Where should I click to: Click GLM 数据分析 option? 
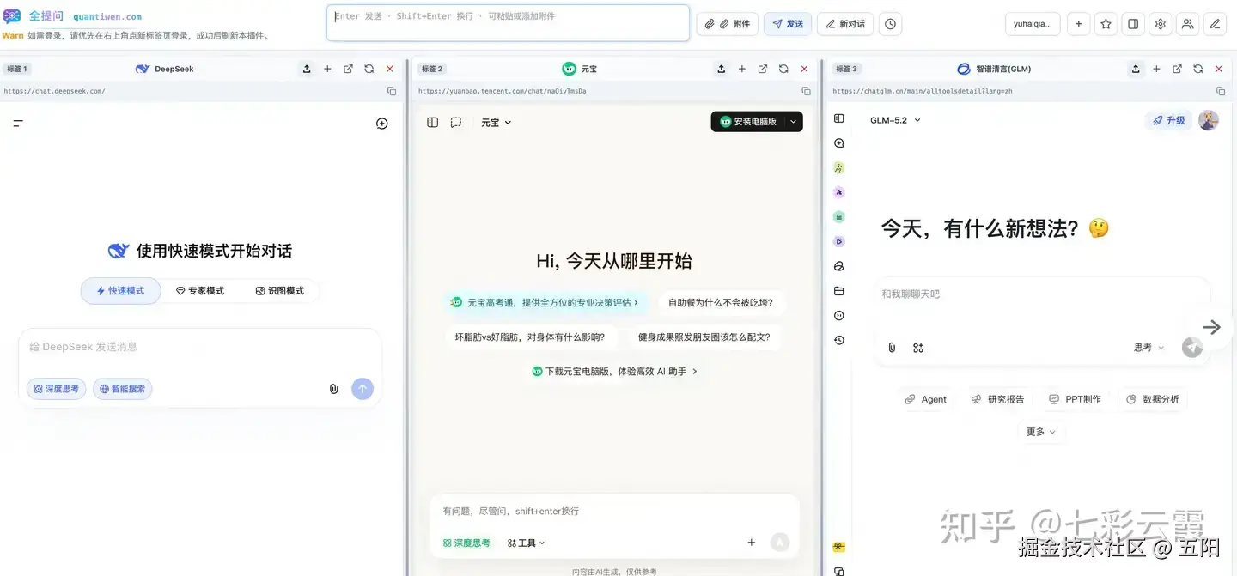(x=1152, y=399)
